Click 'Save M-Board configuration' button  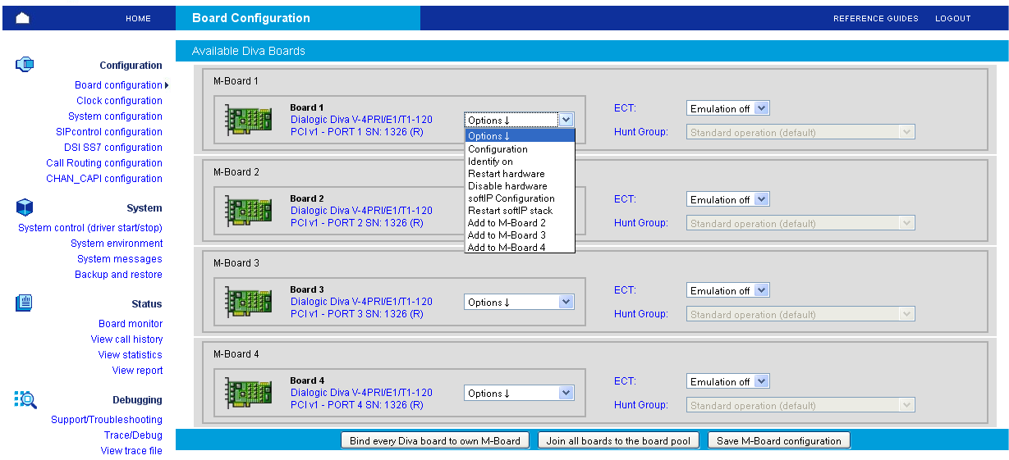[x=778, y=441]
